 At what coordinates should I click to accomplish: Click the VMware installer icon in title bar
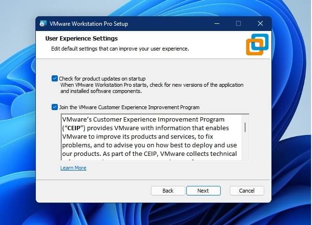43,24
